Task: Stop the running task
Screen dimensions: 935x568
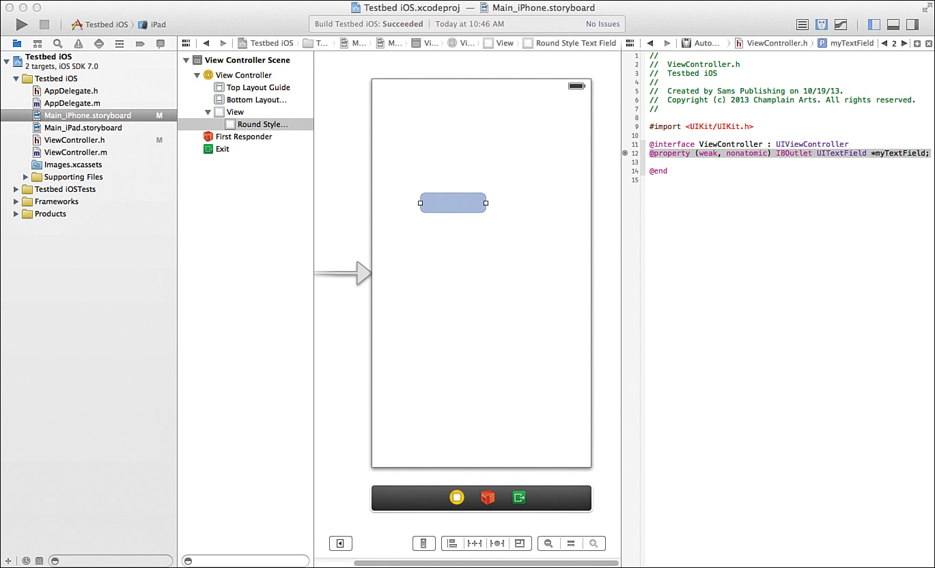Action: click(44, 25)
